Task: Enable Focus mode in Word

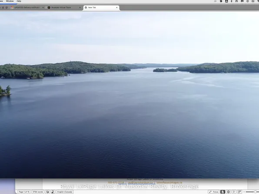Action: point(213,192)
